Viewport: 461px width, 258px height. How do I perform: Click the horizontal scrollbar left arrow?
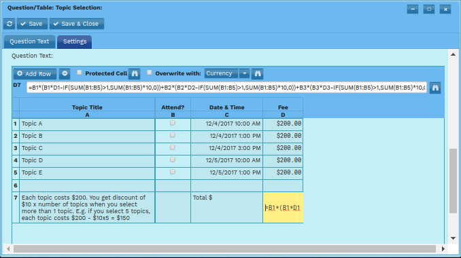pos(8,249)
